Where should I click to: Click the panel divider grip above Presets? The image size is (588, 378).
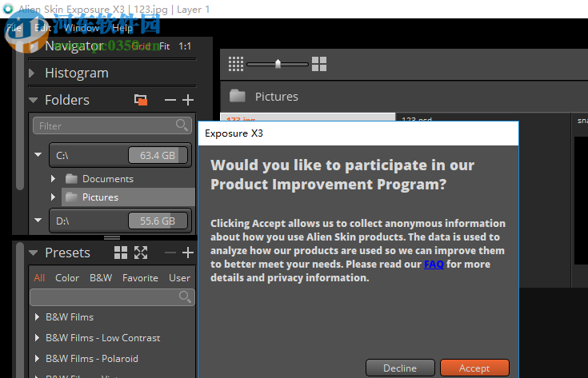coord(112,237)
